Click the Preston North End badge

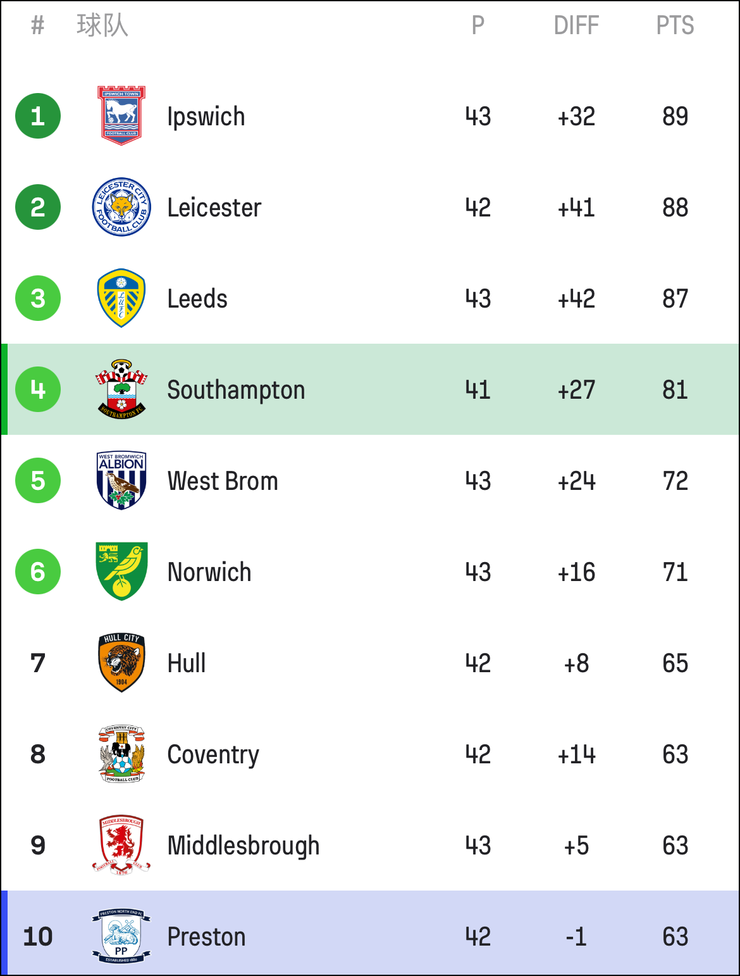coord(121,936)
